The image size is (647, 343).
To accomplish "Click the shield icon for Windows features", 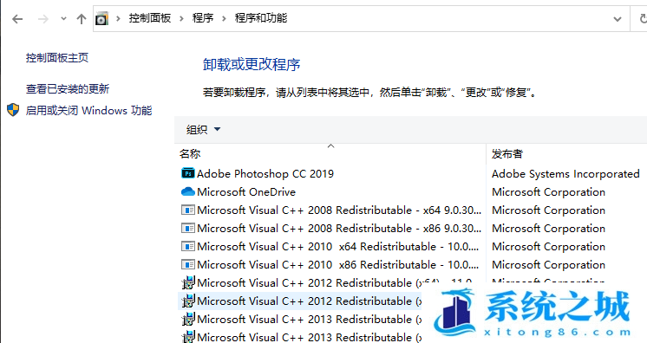I will pos(13,110).
